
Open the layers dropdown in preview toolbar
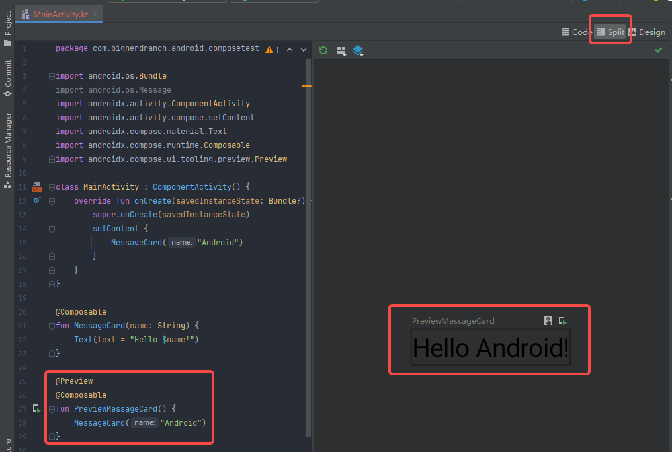coord(358,50)
